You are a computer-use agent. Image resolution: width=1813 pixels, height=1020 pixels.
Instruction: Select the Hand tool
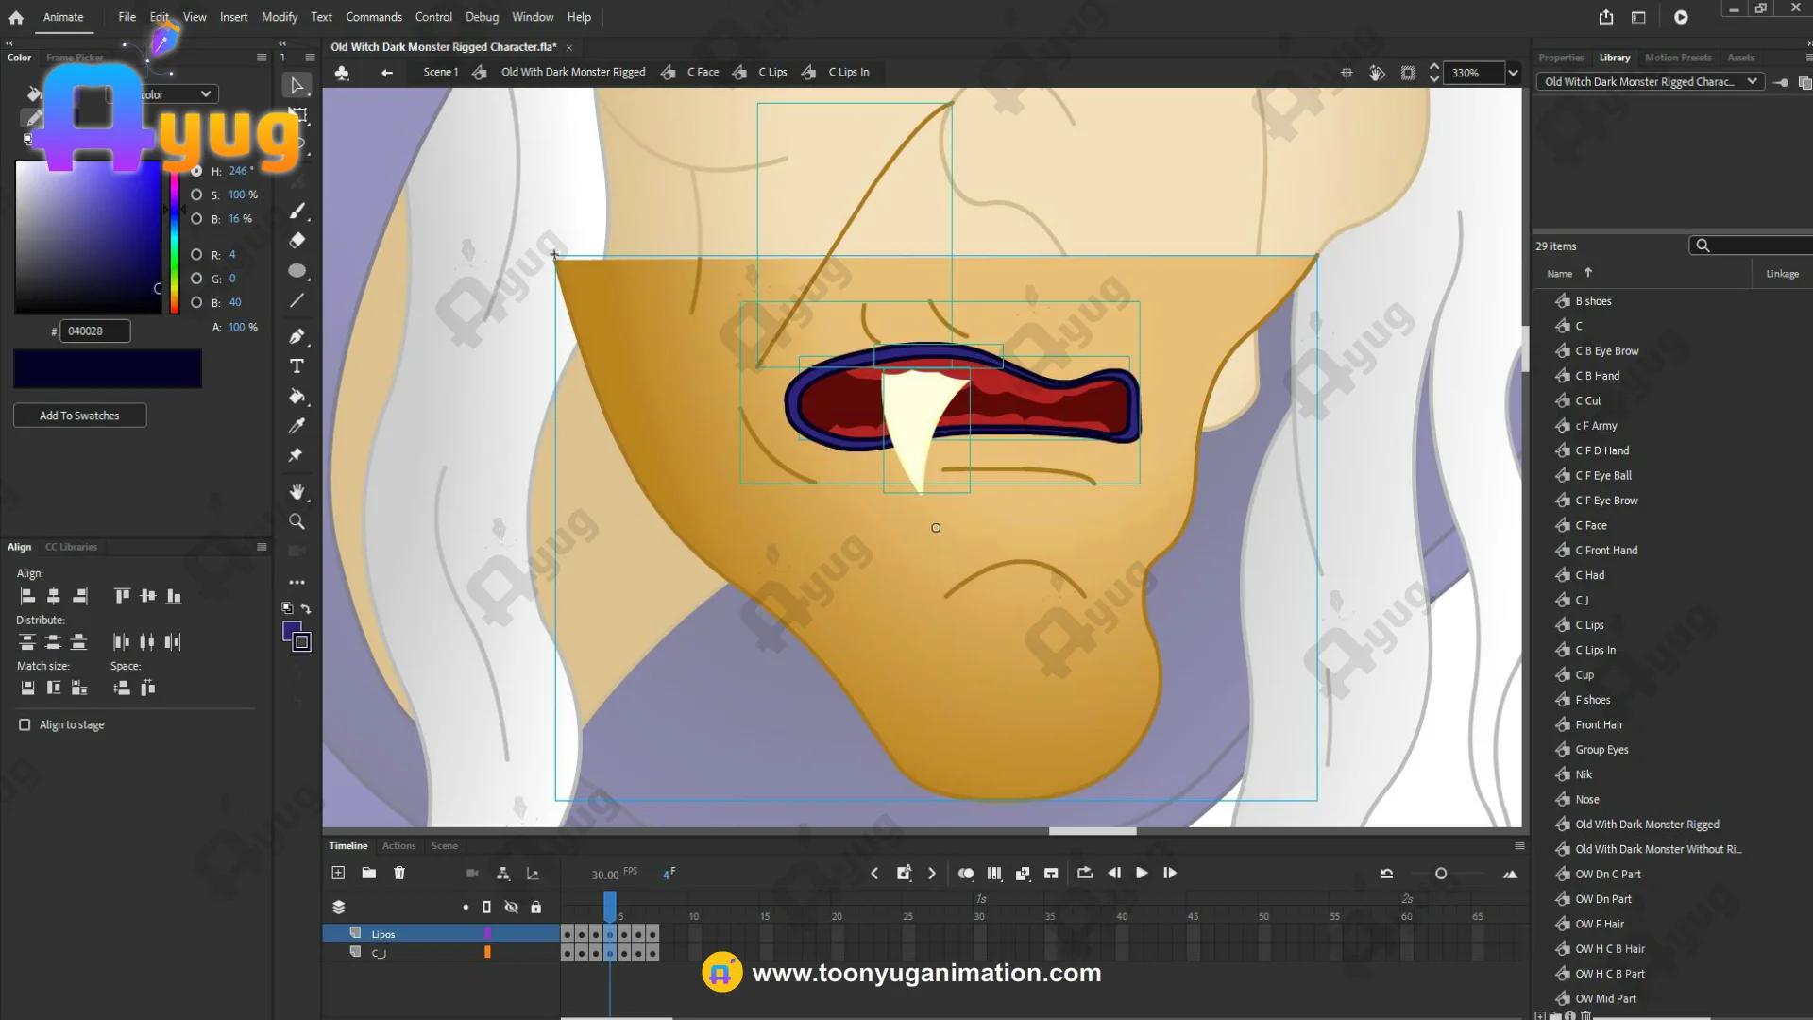[x=297, y=491]
